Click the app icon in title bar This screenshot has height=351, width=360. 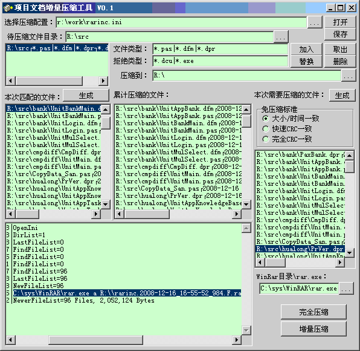[7, 8]
